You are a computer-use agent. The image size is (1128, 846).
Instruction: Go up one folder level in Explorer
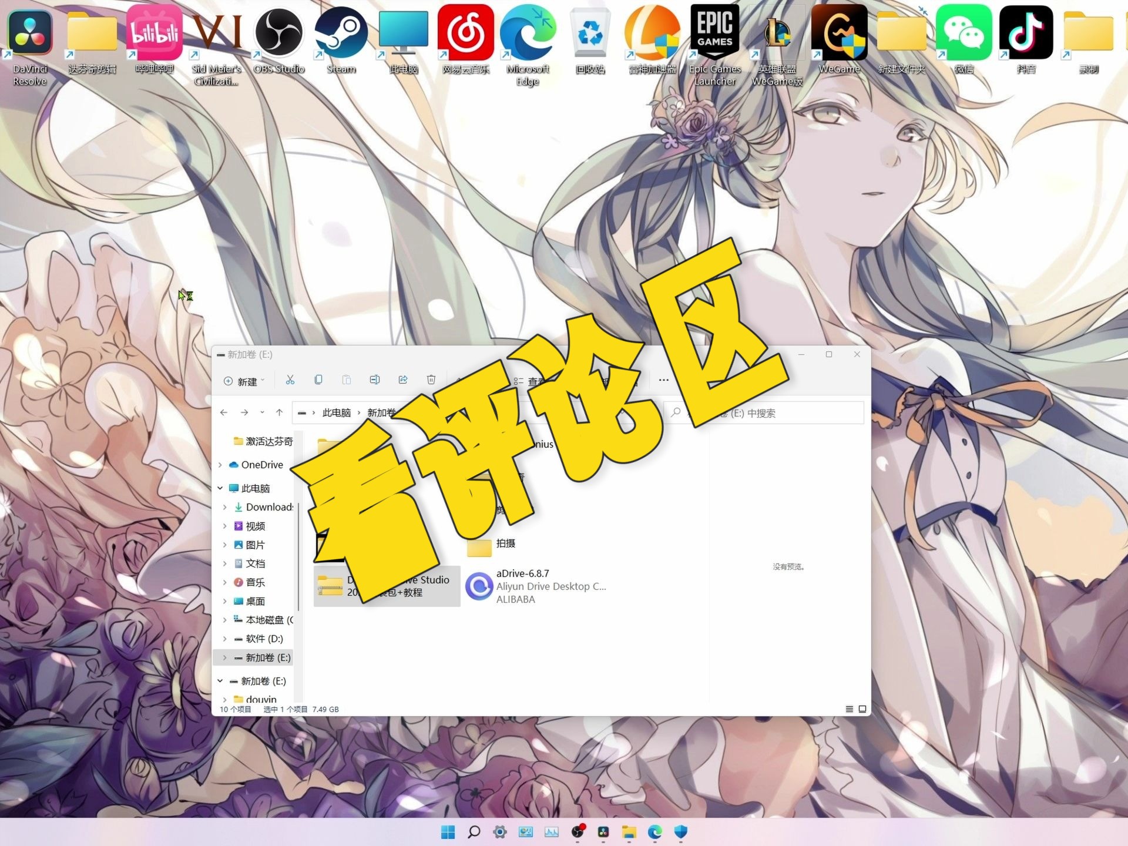(280, 412)
